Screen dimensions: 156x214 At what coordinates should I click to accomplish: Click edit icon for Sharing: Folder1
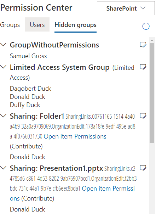click(143, 116)
